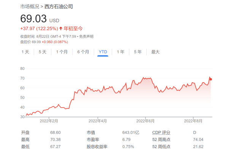The image size is (228, 152).
Task: Select the 1 天 time range tab
Action: tap(25, 52)
